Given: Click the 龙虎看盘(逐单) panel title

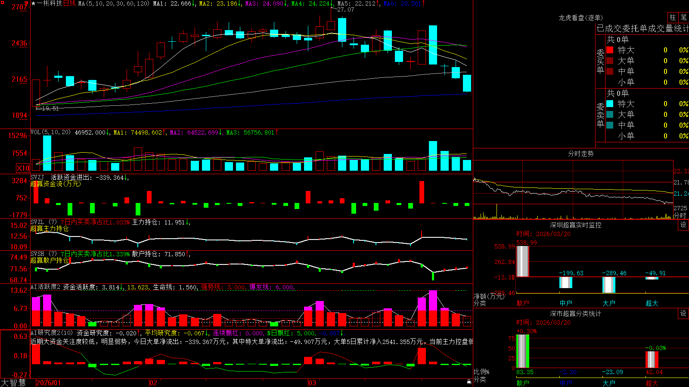Looking at the screenshot, I should point(580,18).
